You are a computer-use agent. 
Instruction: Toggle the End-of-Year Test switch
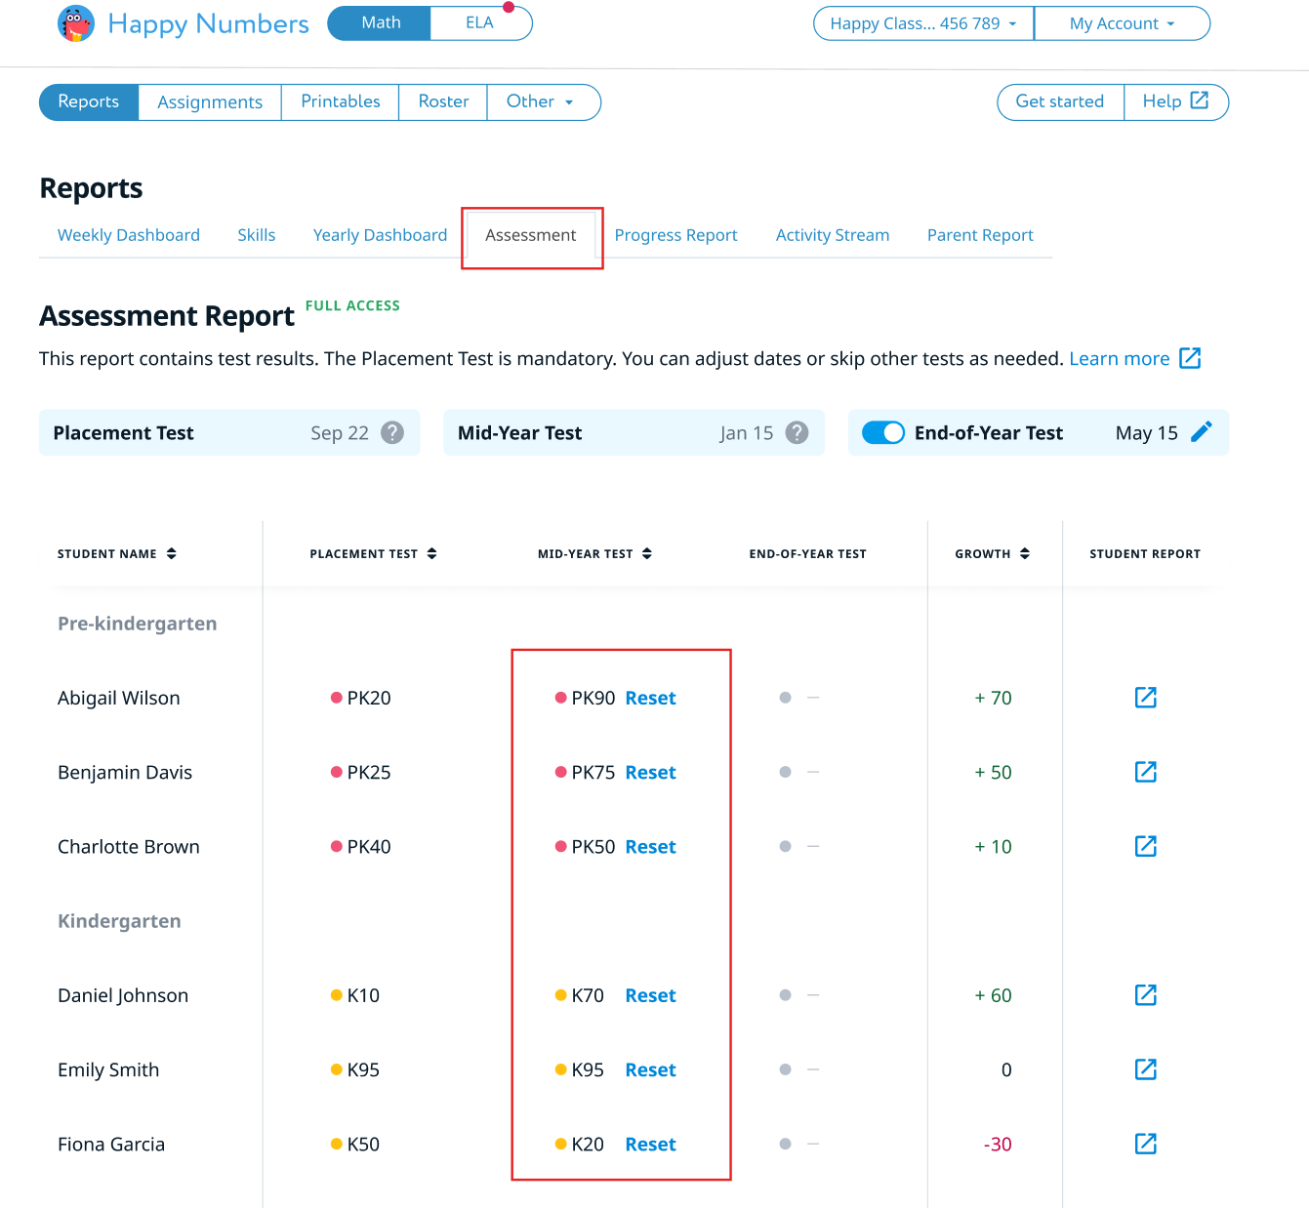click(883, 432)
